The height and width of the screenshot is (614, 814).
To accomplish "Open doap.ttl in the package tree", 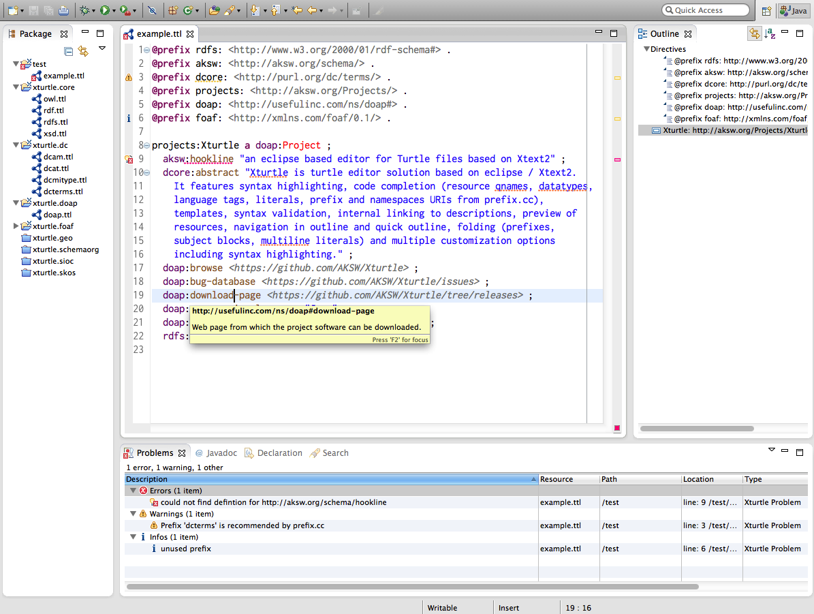I will click(x=57, y=215).
